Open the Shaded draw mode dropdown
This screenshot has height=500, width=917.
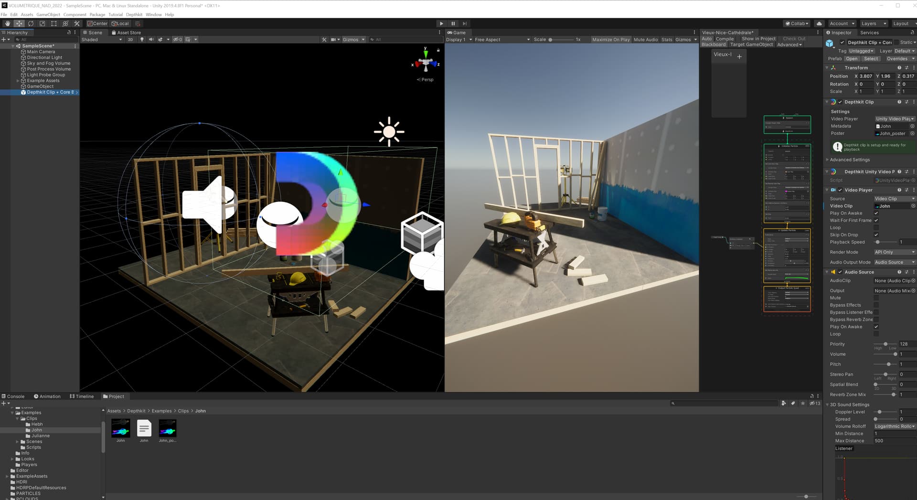point(101,40)
